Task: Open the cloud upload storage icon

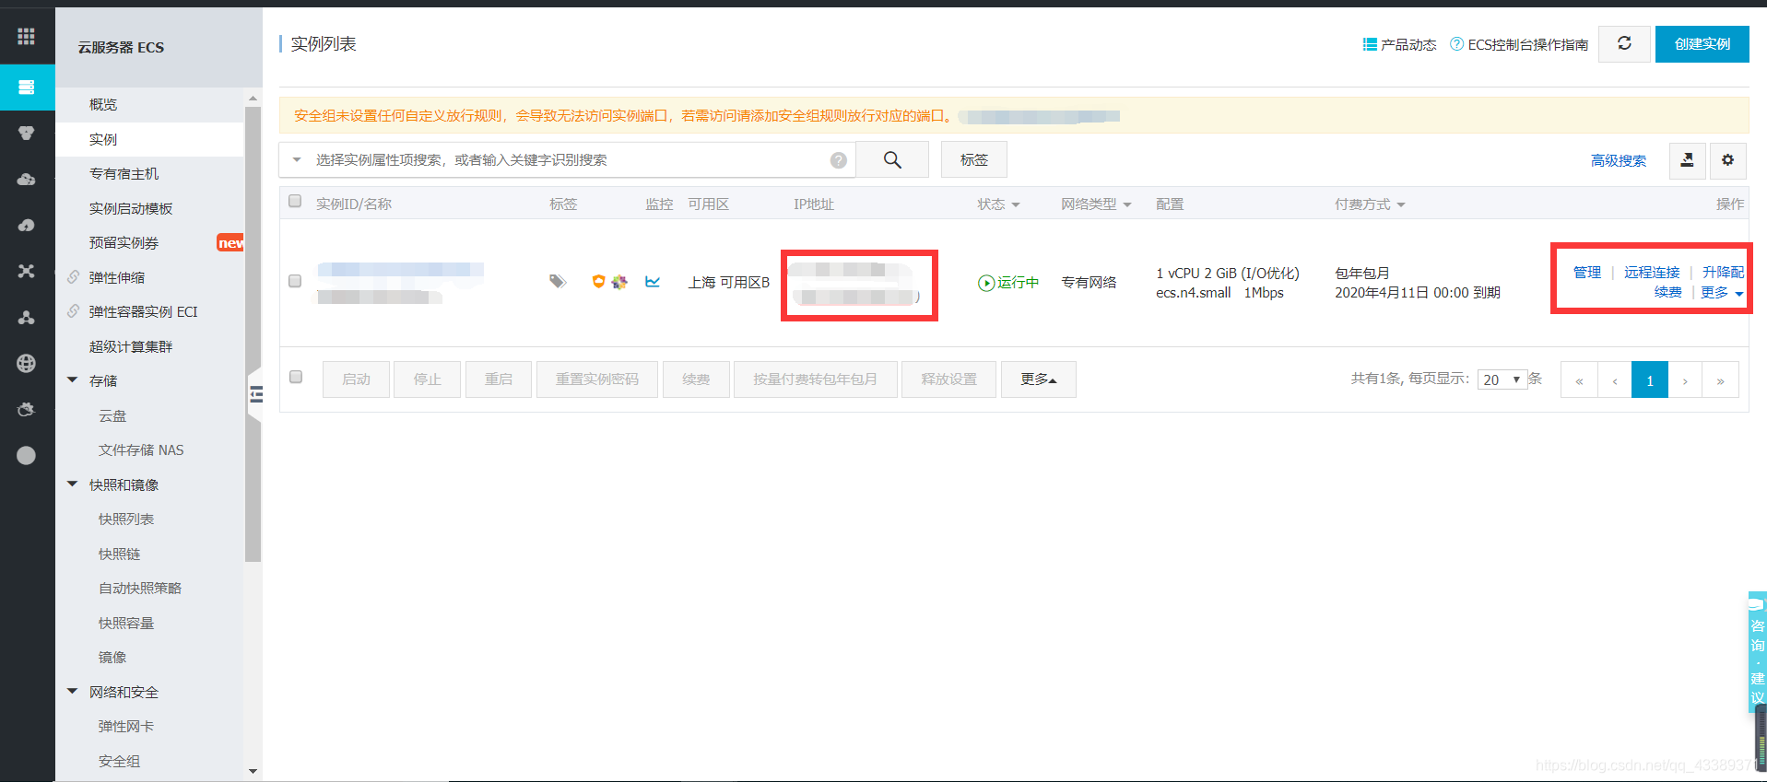Action: (26, 225)
